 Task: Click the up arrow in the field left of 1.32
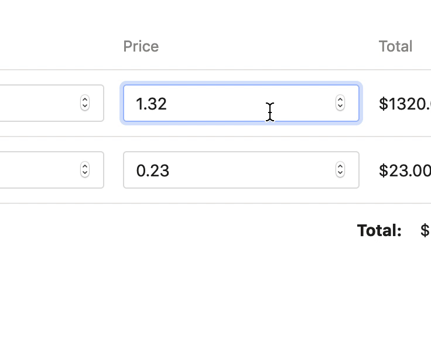pyautogui.click(x=85, y=100)
